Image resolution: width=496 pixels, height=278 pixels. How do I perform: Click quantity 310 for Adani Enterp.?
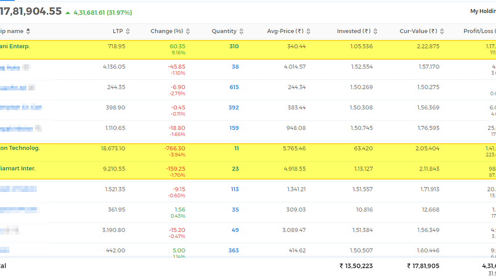coord(234,47)
